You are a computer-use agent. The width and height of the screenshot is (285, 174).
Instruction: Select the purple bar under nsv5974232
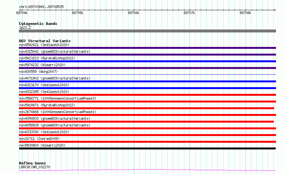point(147,68)
